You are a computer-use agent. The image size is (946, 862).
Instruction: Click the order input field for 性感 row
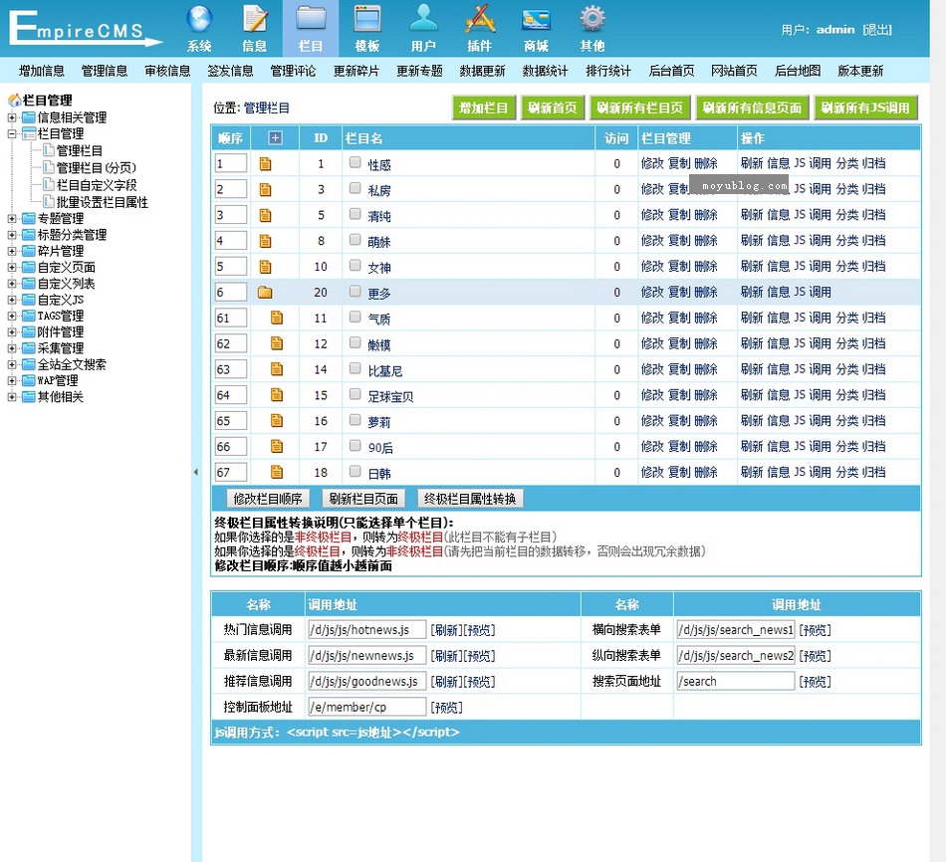(230, 163)
